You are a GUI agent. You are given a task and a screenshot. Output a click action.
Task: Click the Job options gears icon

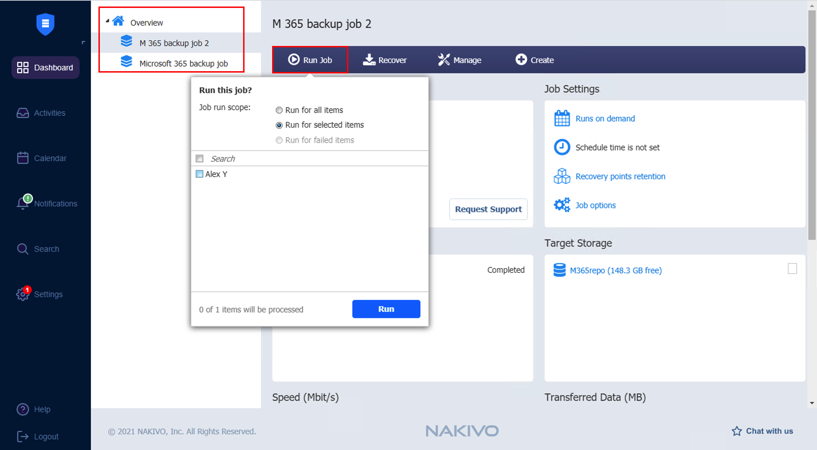(562, 205)
